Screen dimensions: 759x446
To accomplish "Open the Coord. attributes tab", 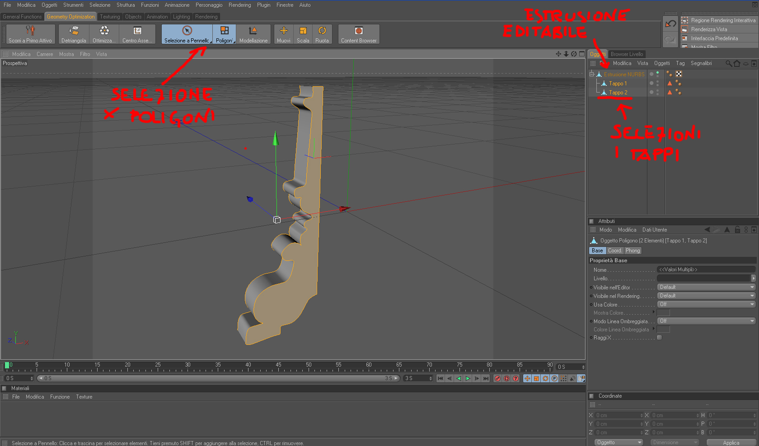I will coord(614,251).
